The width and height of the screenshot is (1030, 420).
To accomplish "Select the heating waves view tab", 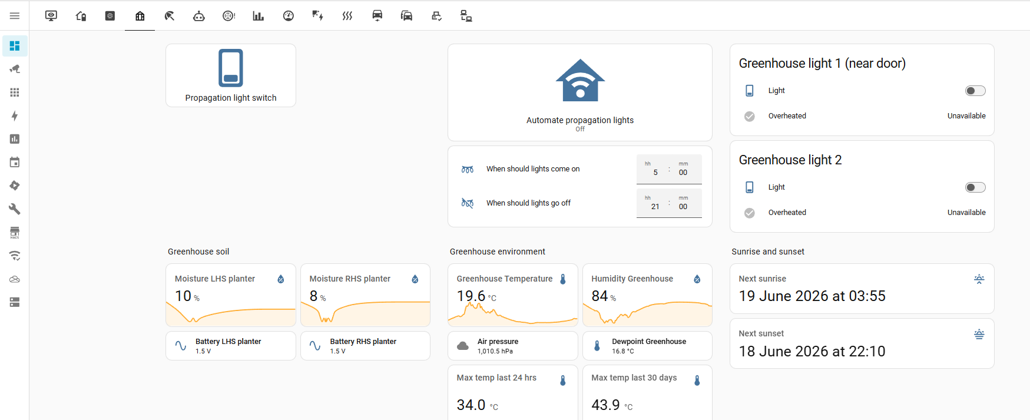I will click(x=347, y=16).
